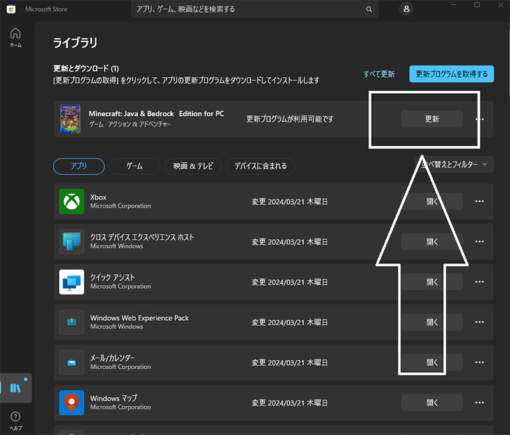Click 開く button for クイック アシスト

432,282
